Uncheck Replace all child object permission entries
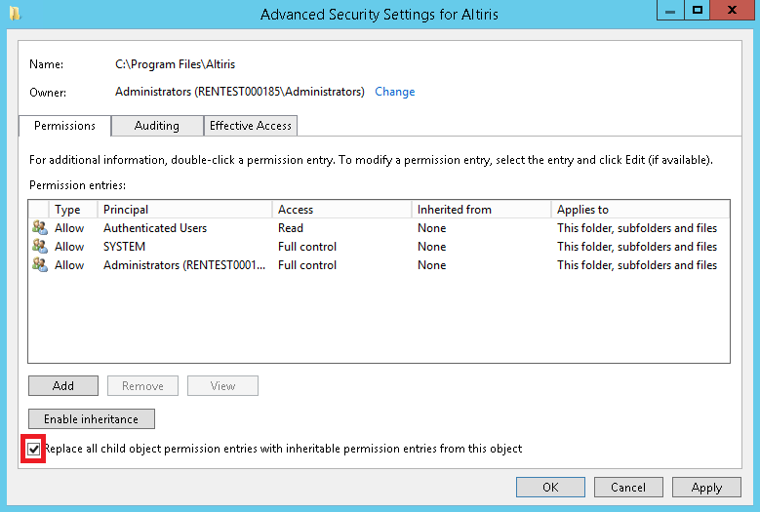 click(x=35, y=450)
